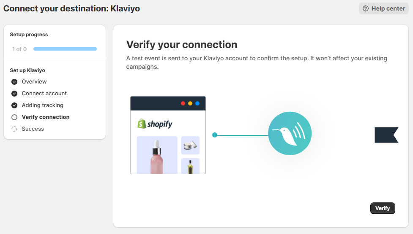Click the teal hummingbird connector icon
Image resolution: width=413 pixels, height=234 pixels.
(290, 134)
